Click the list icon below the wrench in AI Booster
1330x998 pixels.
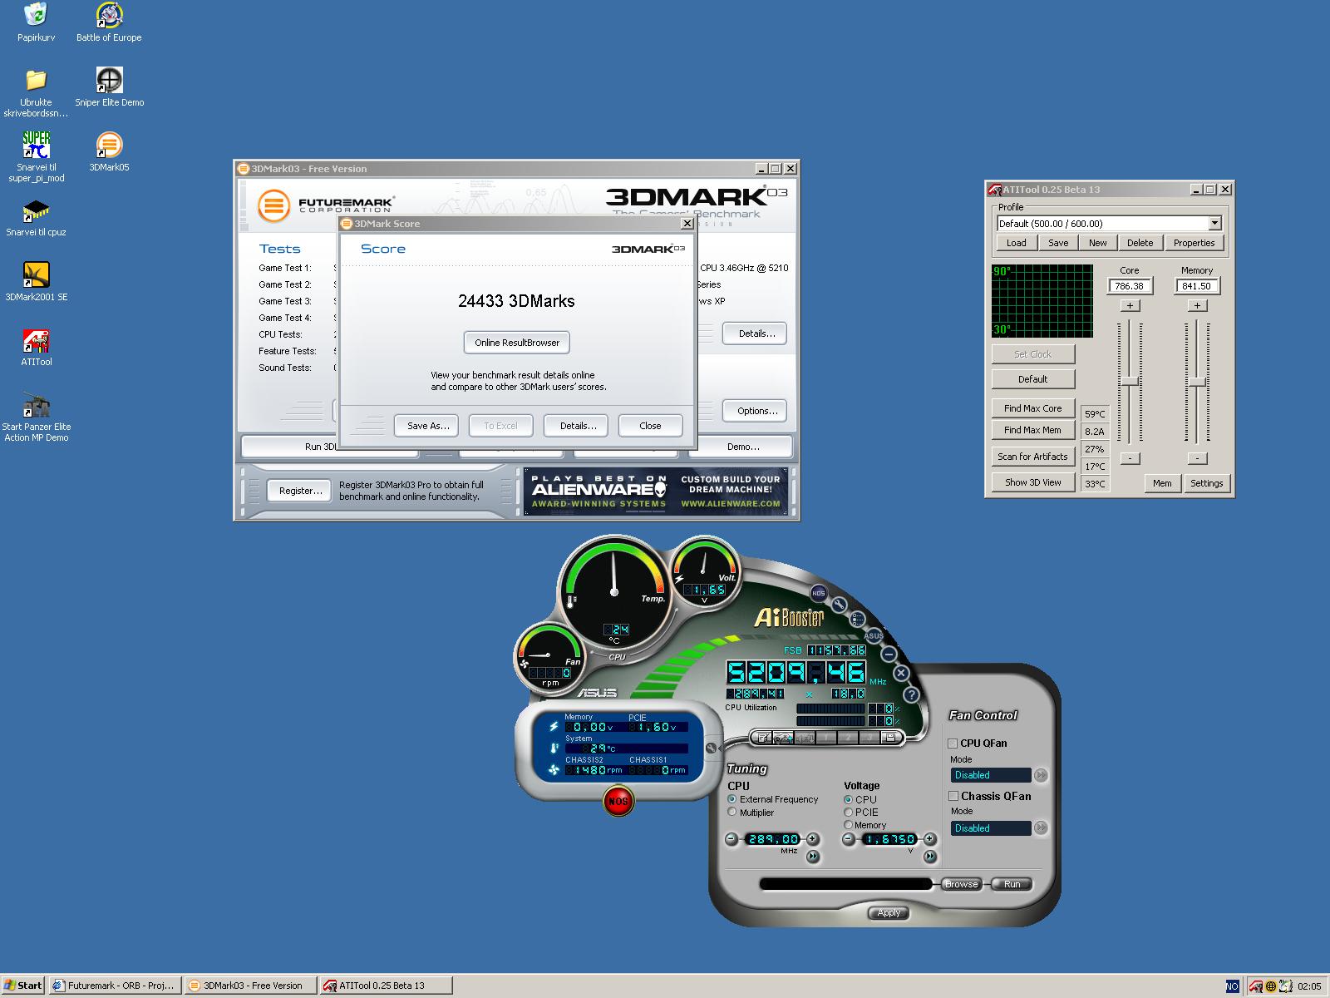pyautogui.click(x=858, y=620)
